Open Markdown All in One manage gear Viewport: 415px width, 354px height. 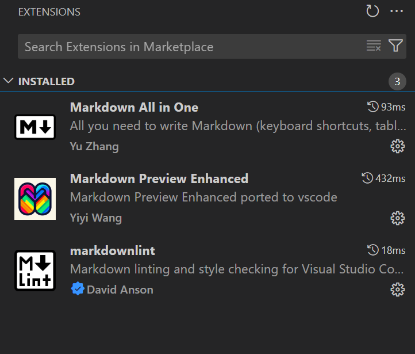397,146
